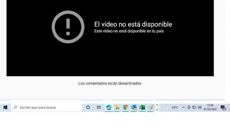Click the 'Escribe aquí para buscar' search box
This screenshot has width=230, height=129.
pos(47,107)
